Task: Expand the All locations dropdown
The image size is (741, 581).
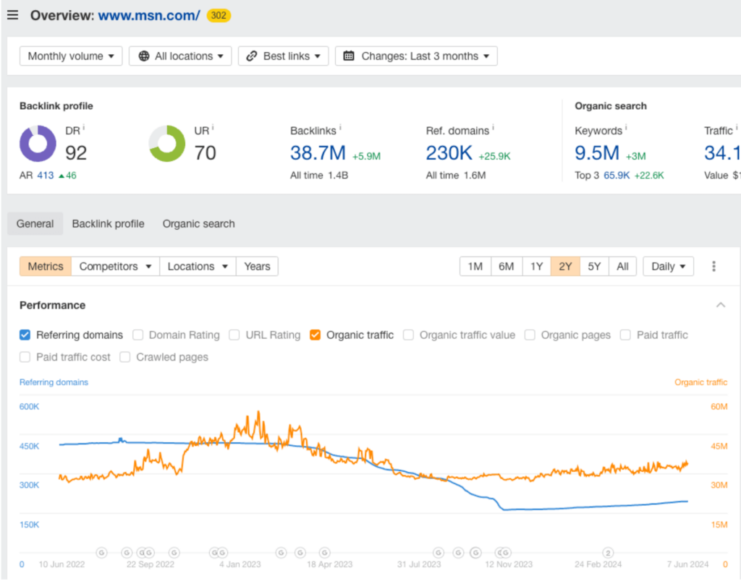Action: coord(180,56)
